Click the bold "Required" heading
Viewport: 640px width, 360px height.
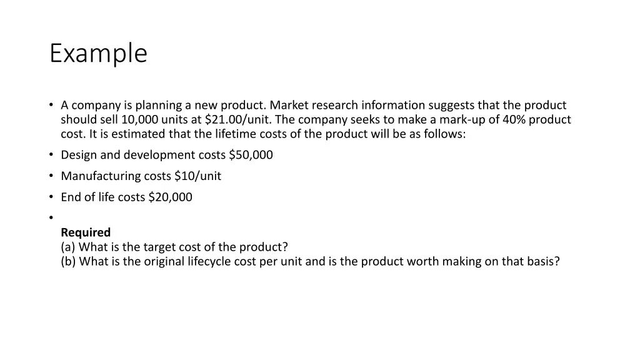coord(86,232)
